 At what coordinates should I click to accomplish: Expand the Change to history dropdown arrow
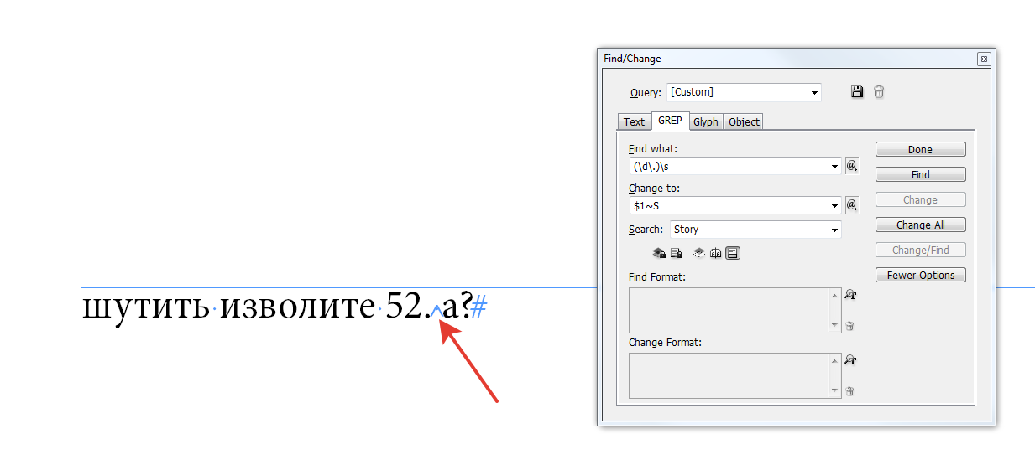coord(834,206)
